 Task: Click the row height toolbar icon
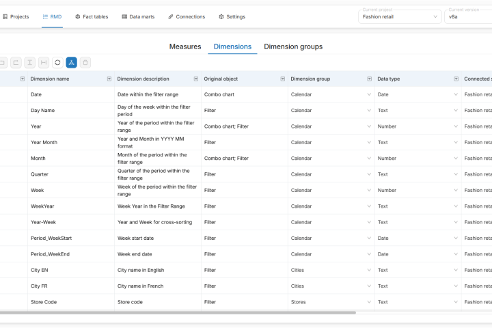[30, 63]
